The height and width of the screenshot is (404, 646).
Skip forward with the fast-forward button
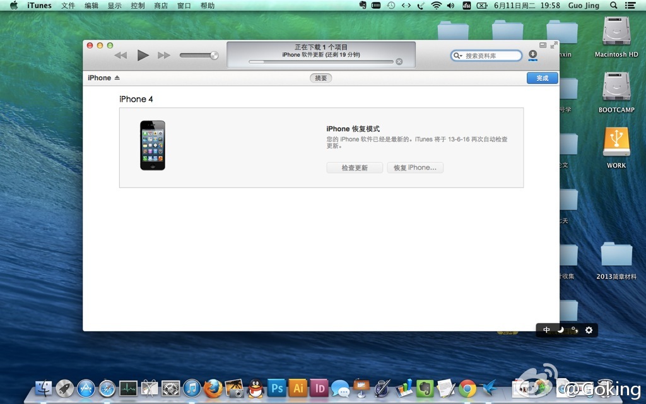(x=163, y=56)
